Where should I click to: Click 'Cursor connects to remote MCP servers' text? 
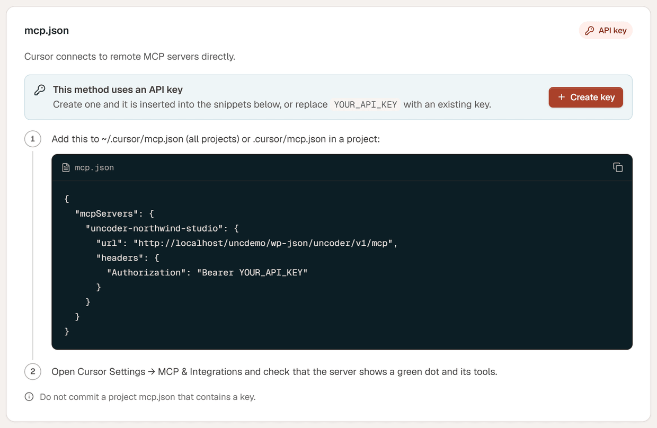130,57
